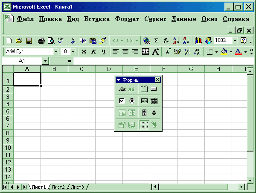The image size is (256, 193).
Task: Expand the Name Box dropdown arrow
Action: [x=45, y=61]
